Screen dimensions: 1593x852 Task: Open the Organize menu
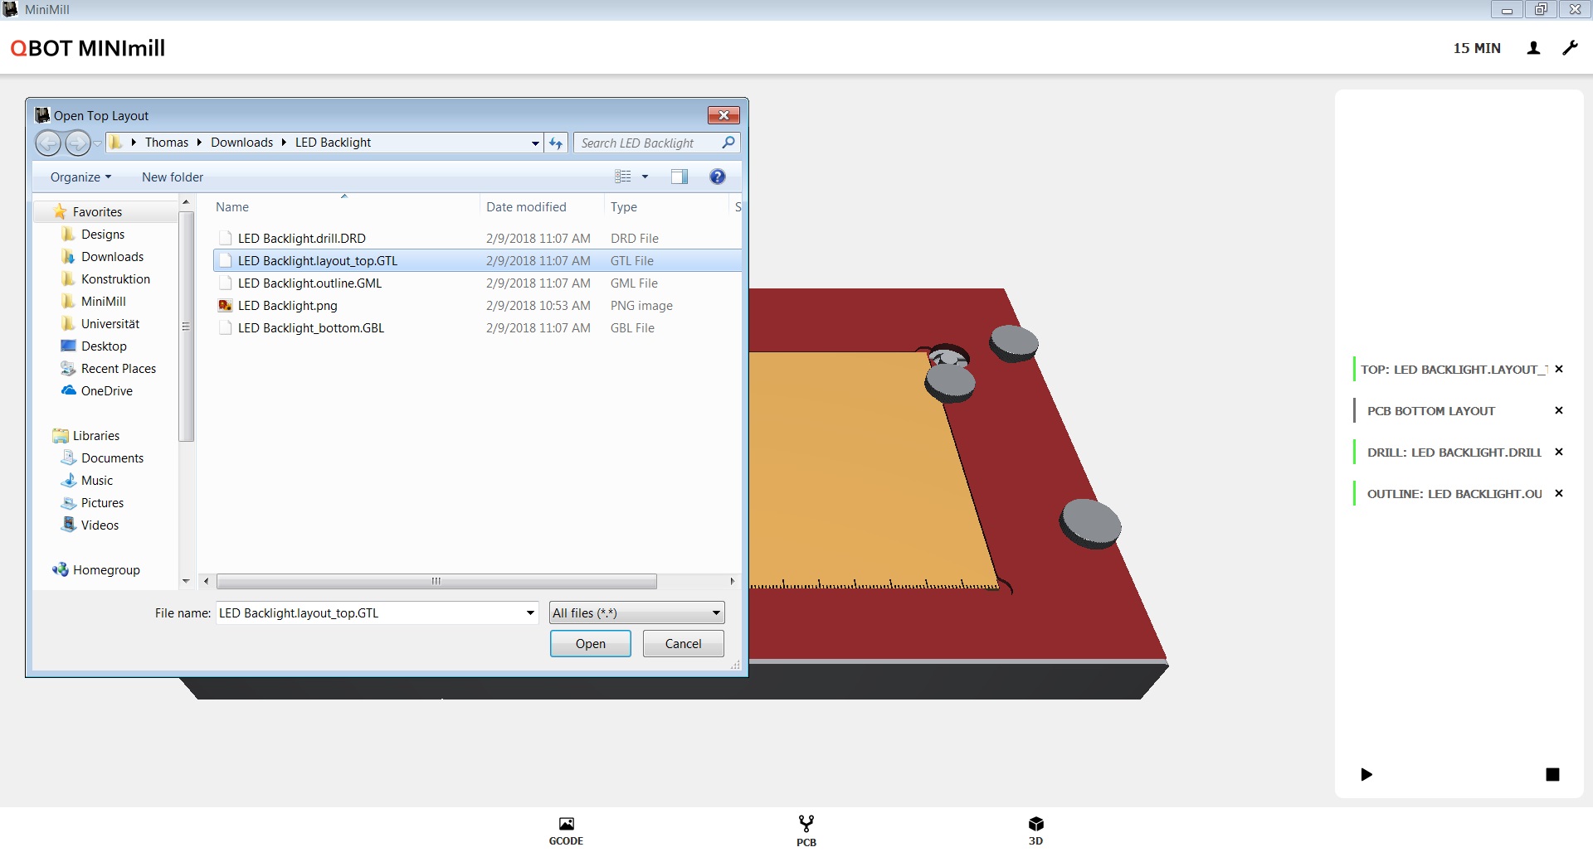tap(80, 177)
